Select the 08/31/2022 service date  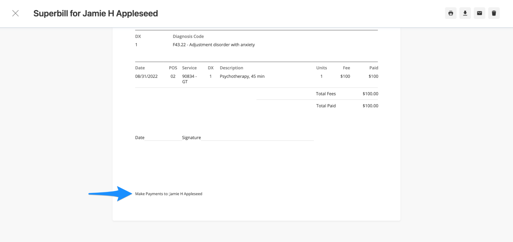coord(146,76)
